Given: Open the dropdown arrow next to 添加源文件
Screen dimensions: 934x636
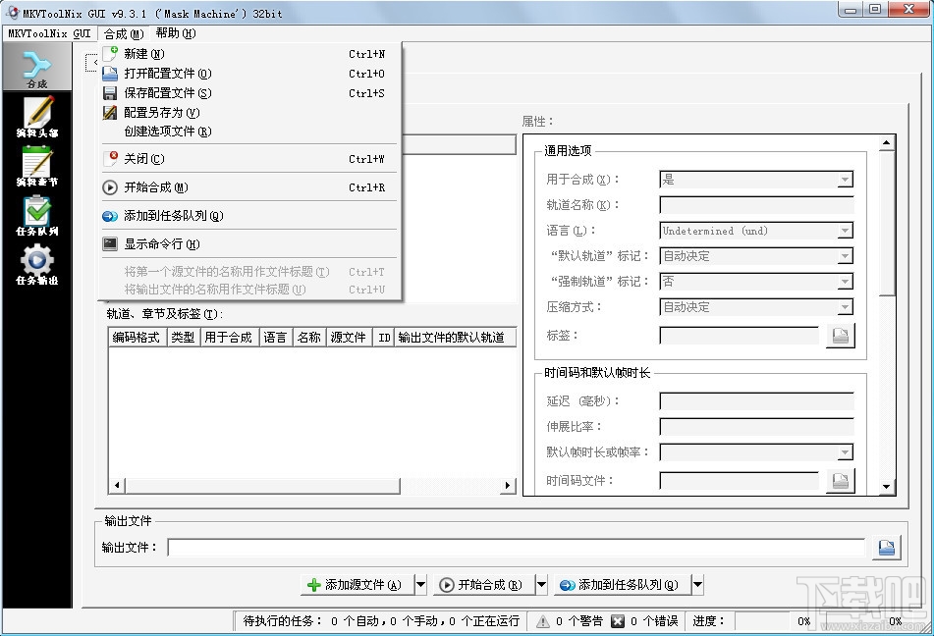Looking at the screenshot, I should 419,583.
